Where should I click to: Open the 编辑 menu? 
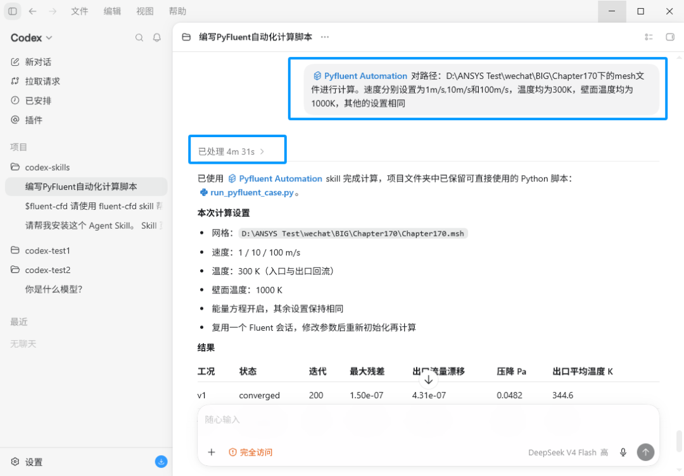[x=112, y=11]
